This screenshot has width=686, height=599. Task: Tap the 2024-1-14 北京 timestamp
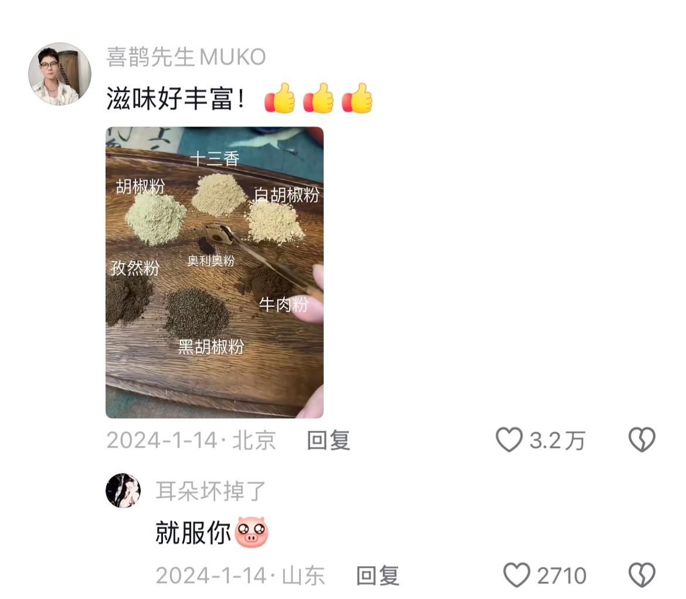coord(191,440)
